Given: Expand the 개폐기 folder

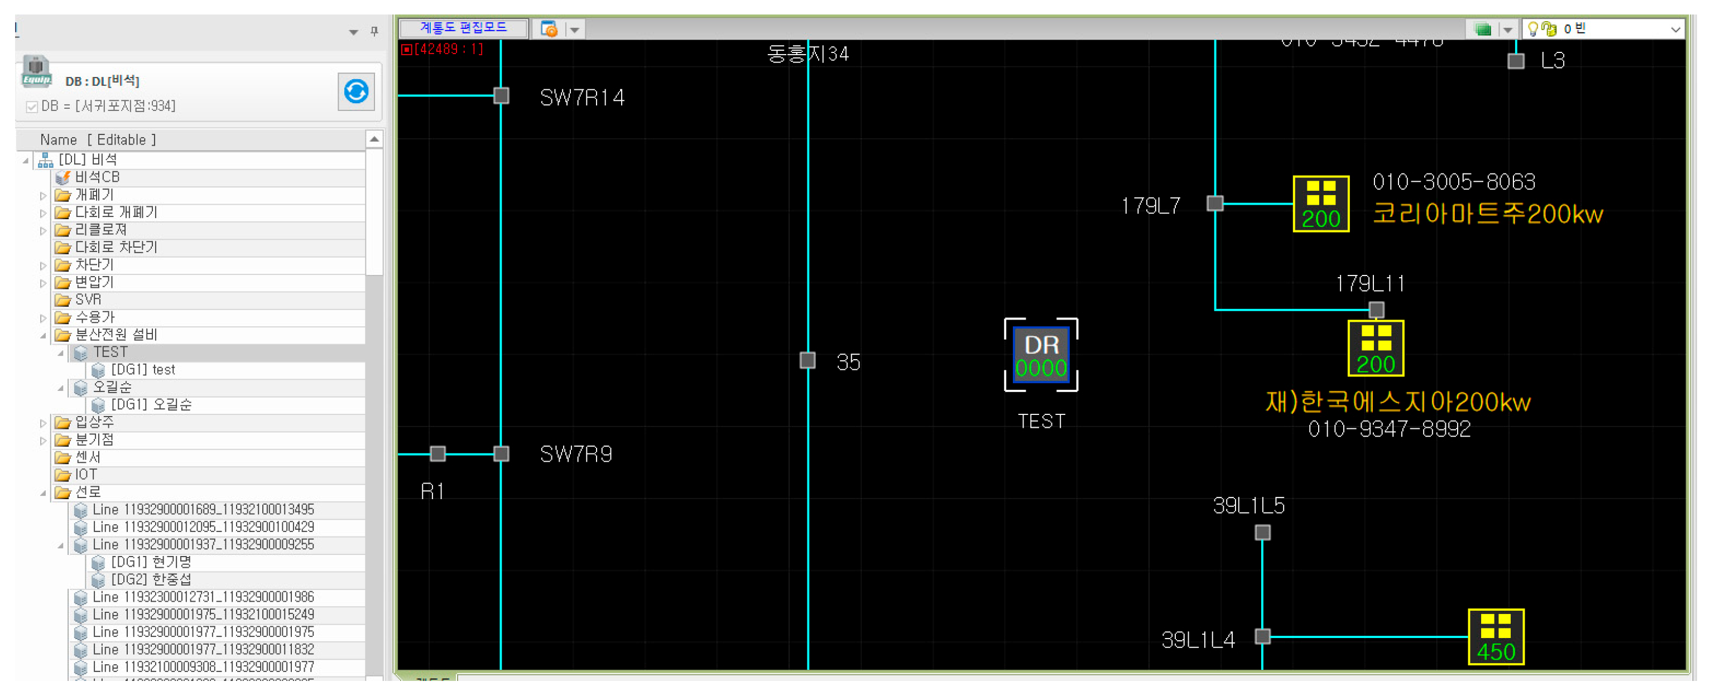Looking at the screenshot, I should (x=43, y=196).
